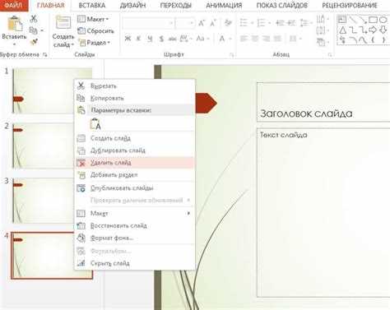Click the clear formatting icon
Screen dimensions: 390x310
pos(228,23)
